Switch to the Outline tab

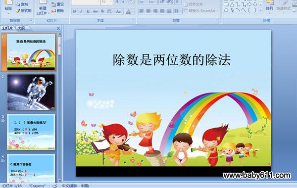click(22, 28)
